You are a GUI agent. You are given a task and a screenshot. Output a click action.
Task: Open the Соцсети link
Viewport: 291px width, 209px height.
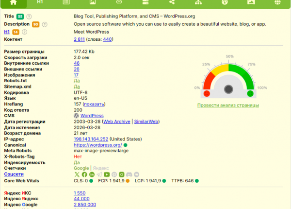pos(14,174)
